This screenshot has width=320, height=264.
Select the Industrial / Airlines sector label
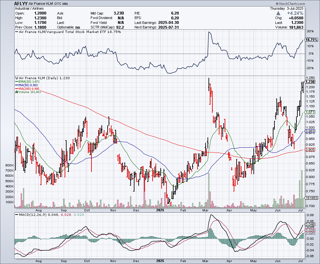click(x=29, y=8)
